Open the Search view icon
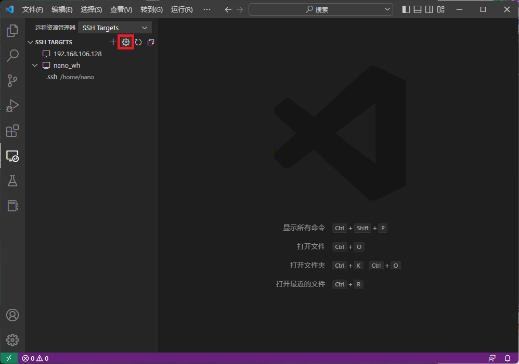Image resolution: width=519 pixels, height=364 pixels. coord(12,56)
